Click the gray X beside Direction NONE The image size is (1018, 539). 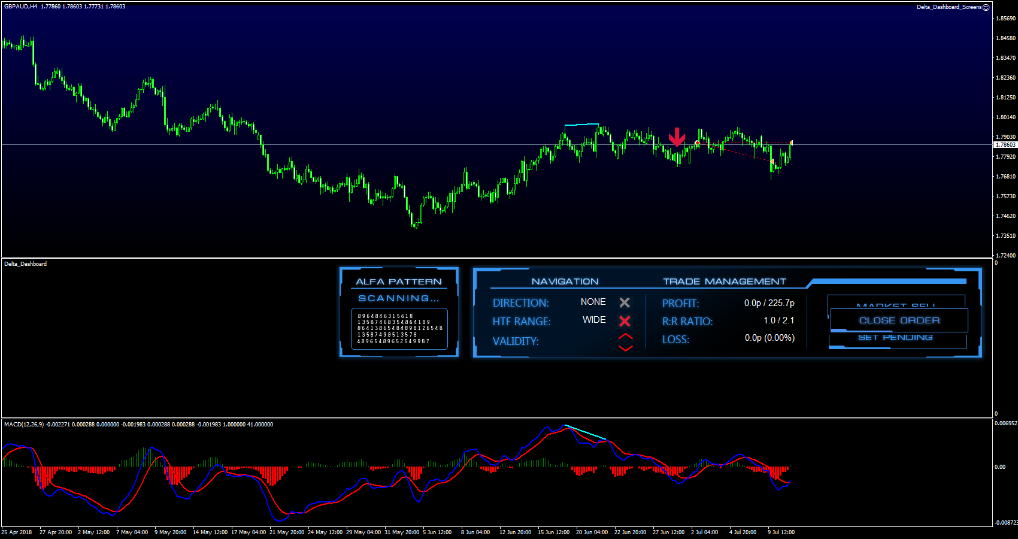pos(625,302)
